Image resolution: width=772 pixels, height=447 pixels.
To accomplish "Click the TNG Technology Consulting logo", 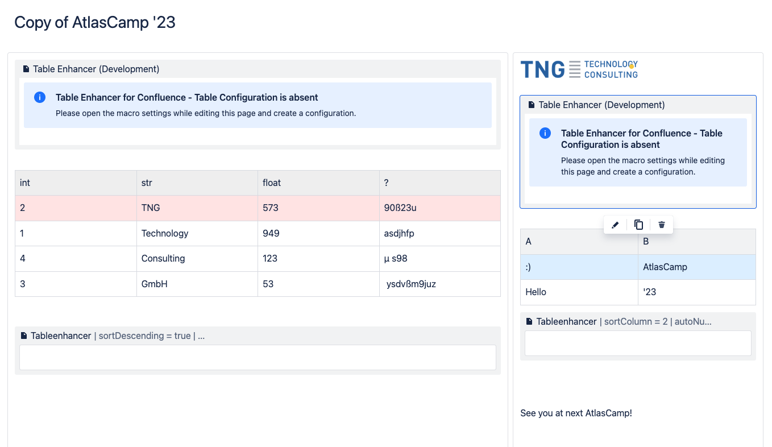I will 579,69.
